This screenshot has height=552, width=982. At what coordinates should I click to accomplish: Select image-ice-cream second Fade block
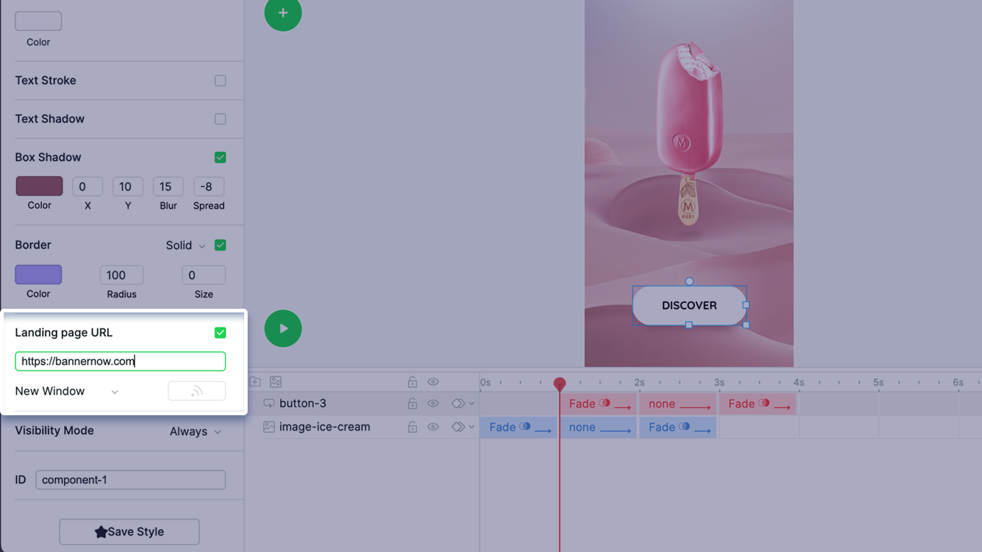point(677,427)
